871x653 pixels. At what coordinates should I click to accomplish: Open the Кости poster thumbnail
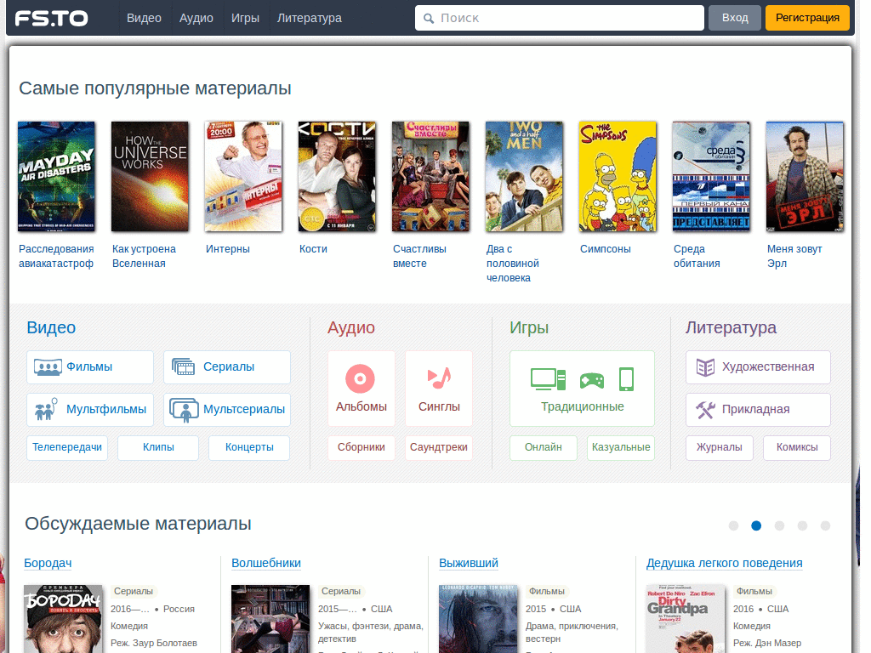tap(337, 177)
